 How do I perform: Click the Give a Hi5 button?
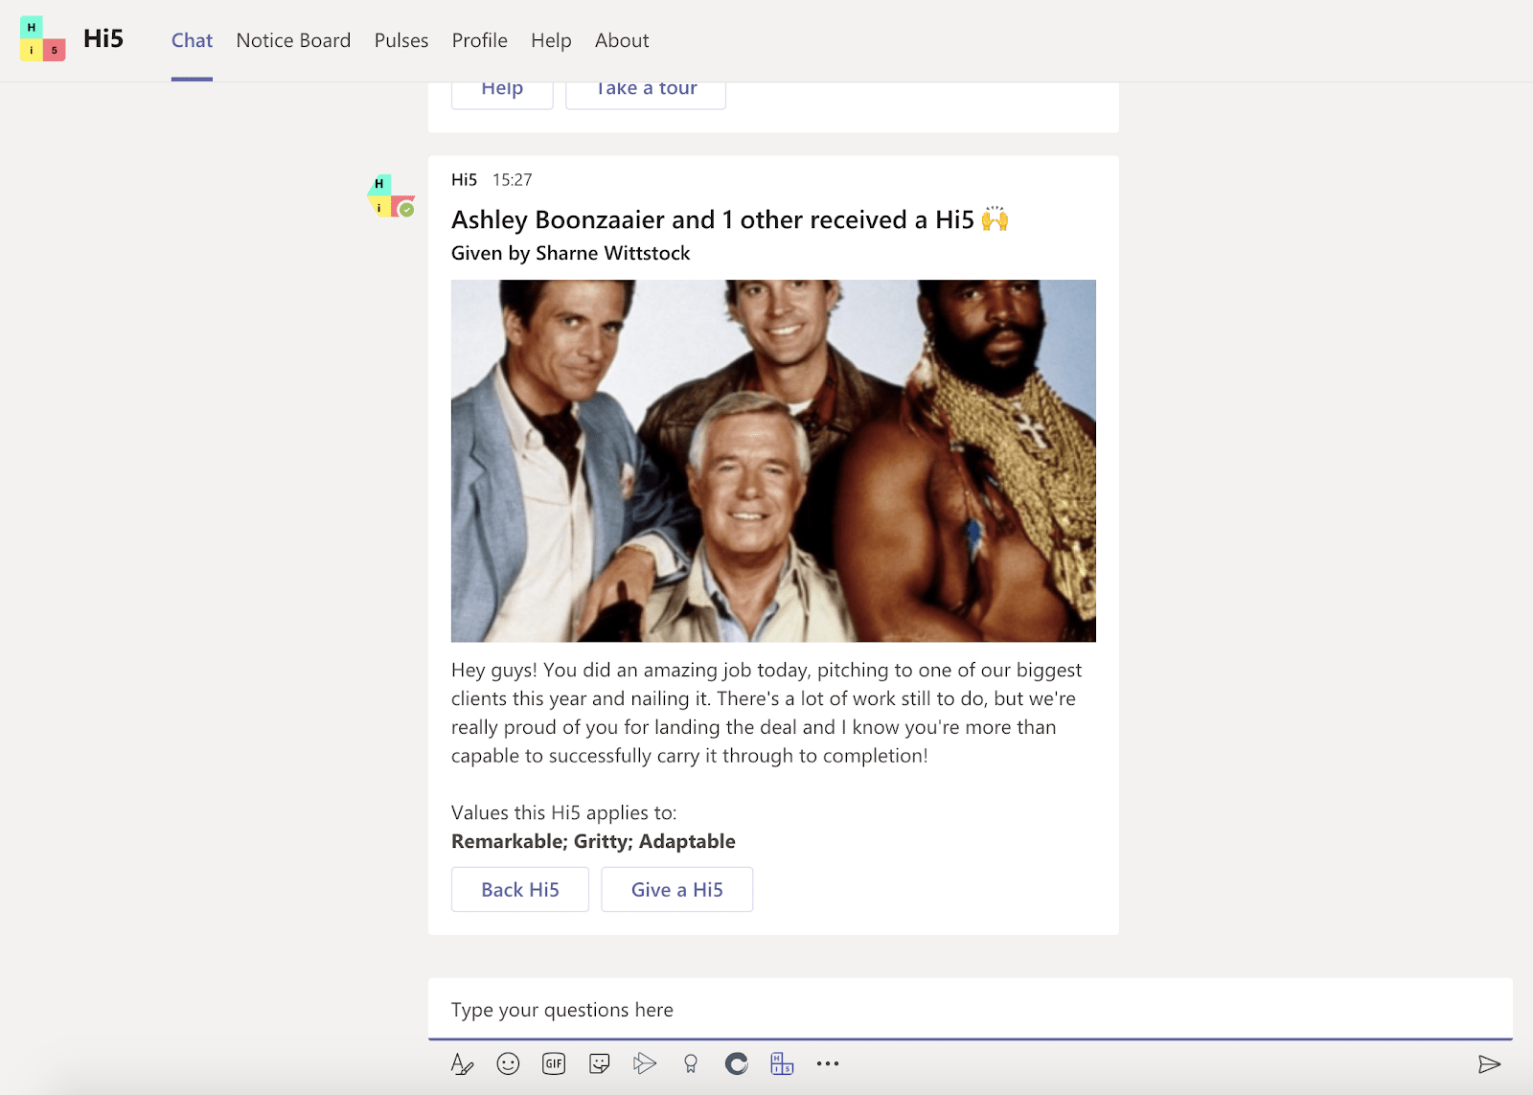pyautogui.click(x=676, y=890)
